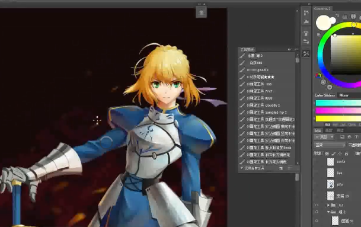Open the Tool Presets dock icon
This screenshot has width=361, height=227.
[306, 53]
